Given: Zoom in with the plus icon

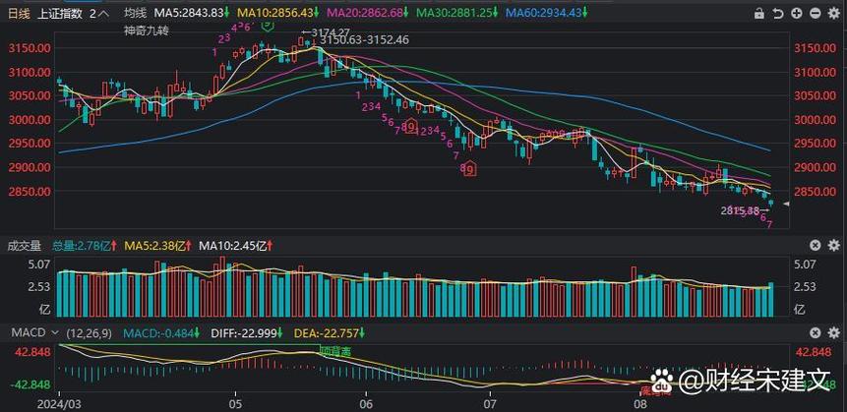Looking at the screenshot, I should 796,14.
